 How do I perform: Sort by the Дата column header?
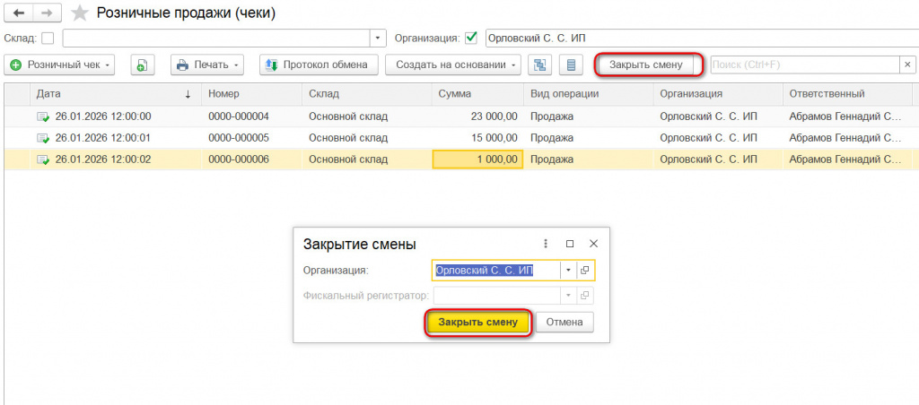tap(116, 94)
